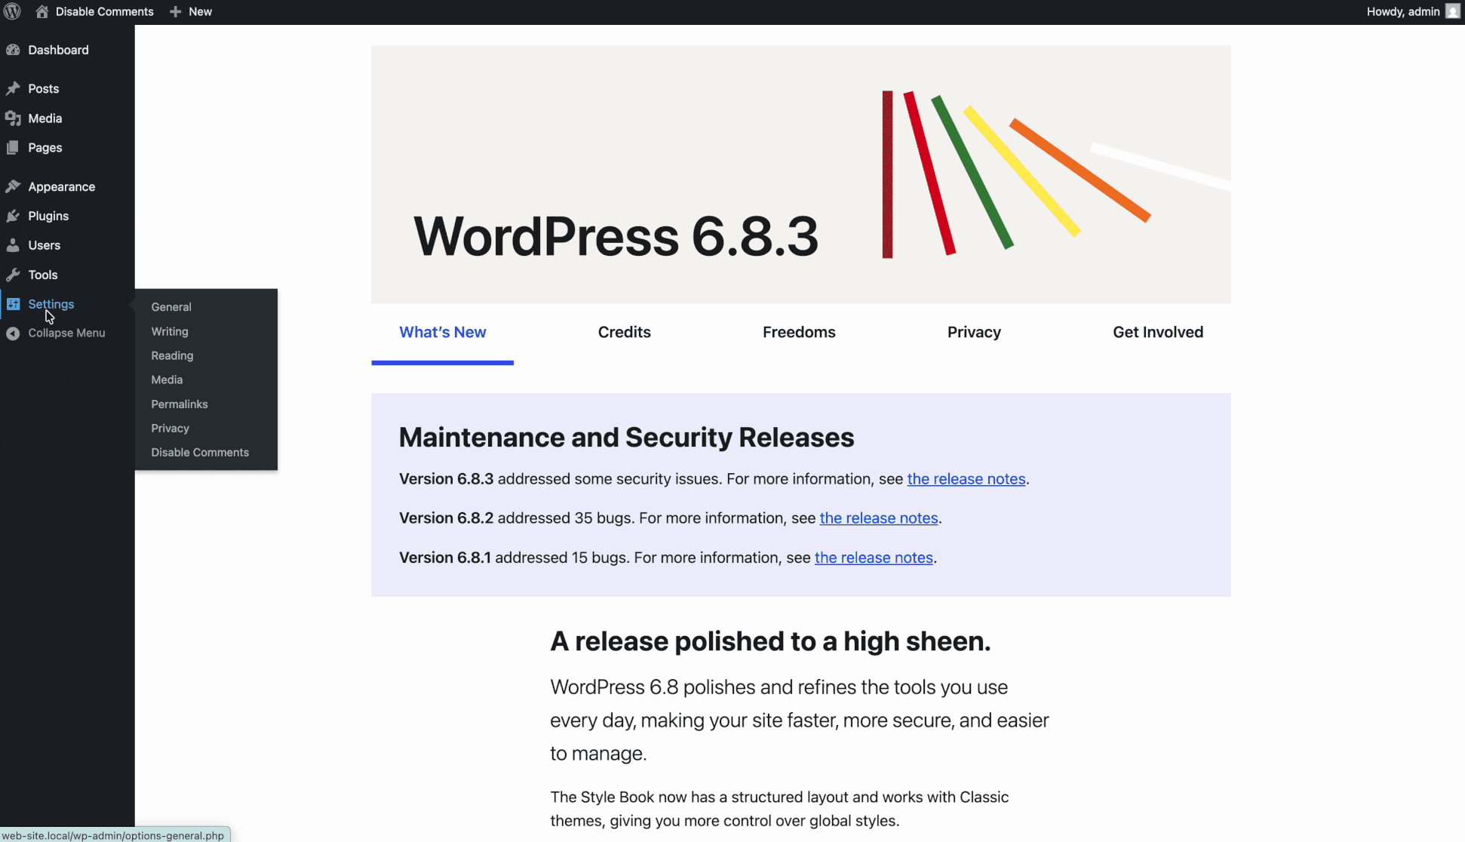Image resolution: width=1465 pixels, height=842 pixels.
Task: Open Disable Comments settings submenu item
Action: pyautogui.click(x=200, y=453)
